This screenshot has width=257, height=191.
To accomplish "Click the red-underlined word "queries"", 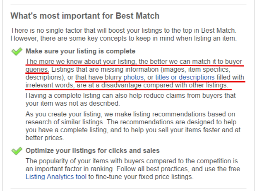I will pyautogui.click(x=37, y=70).
